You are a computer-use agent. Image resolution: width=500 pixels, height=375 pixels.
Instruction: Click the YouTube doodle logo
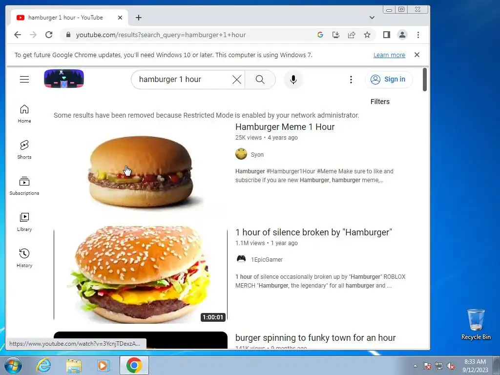[64, 79]
